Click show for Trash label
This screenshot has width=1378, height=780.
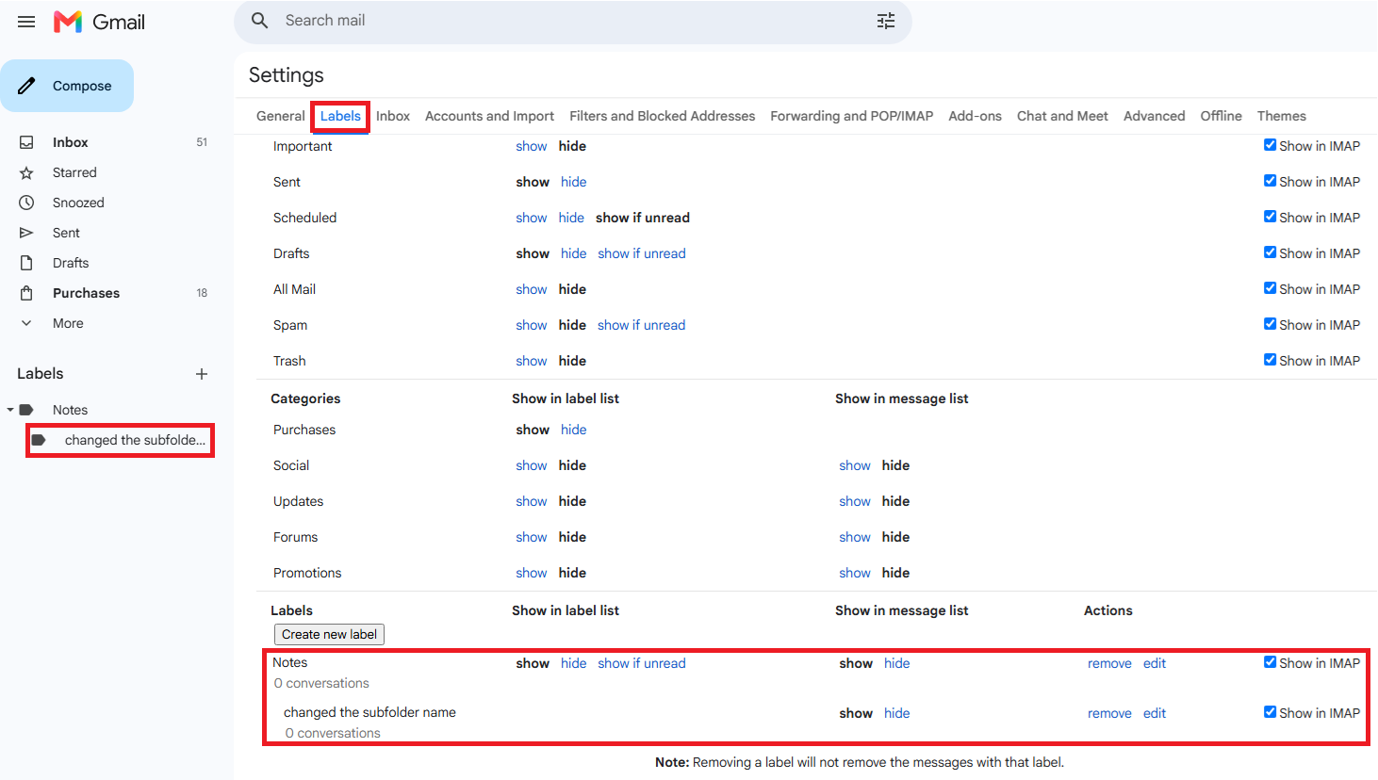tap(532, 361)
